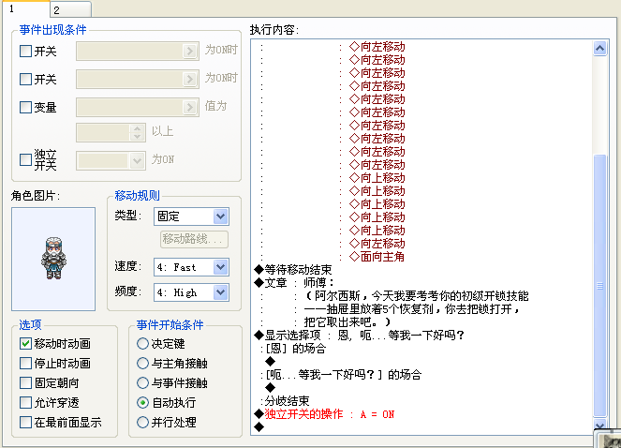Select 自动执行 start condition
The width and height of the screenshot is (621, 448).
click(142, 403)
